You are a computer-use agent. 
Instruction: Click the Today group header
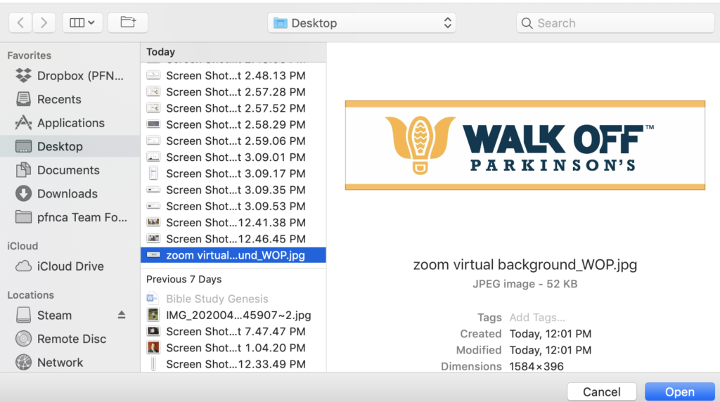[x=161, y=52]
